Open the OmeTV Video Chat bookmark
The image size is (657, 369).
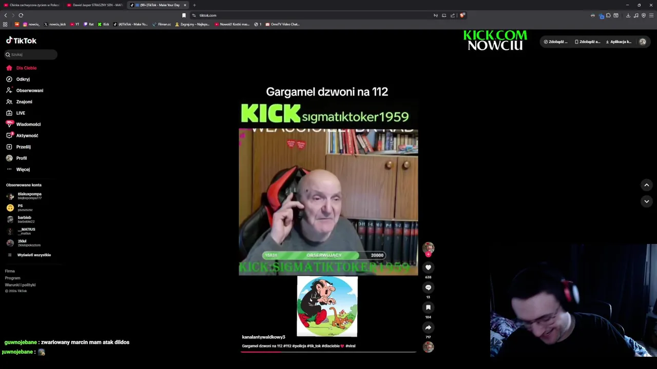click(282, 24)
